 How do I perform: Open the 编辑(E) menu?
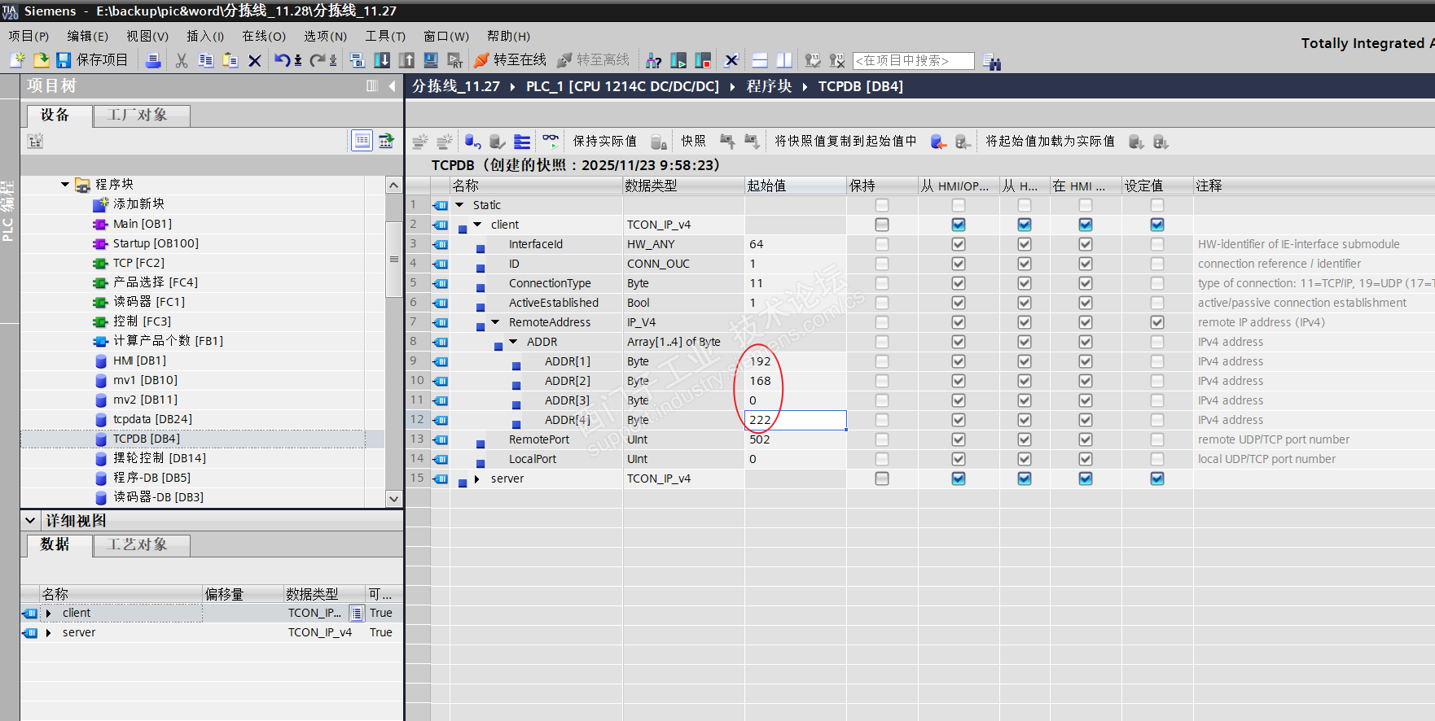(x=88, y=36)
